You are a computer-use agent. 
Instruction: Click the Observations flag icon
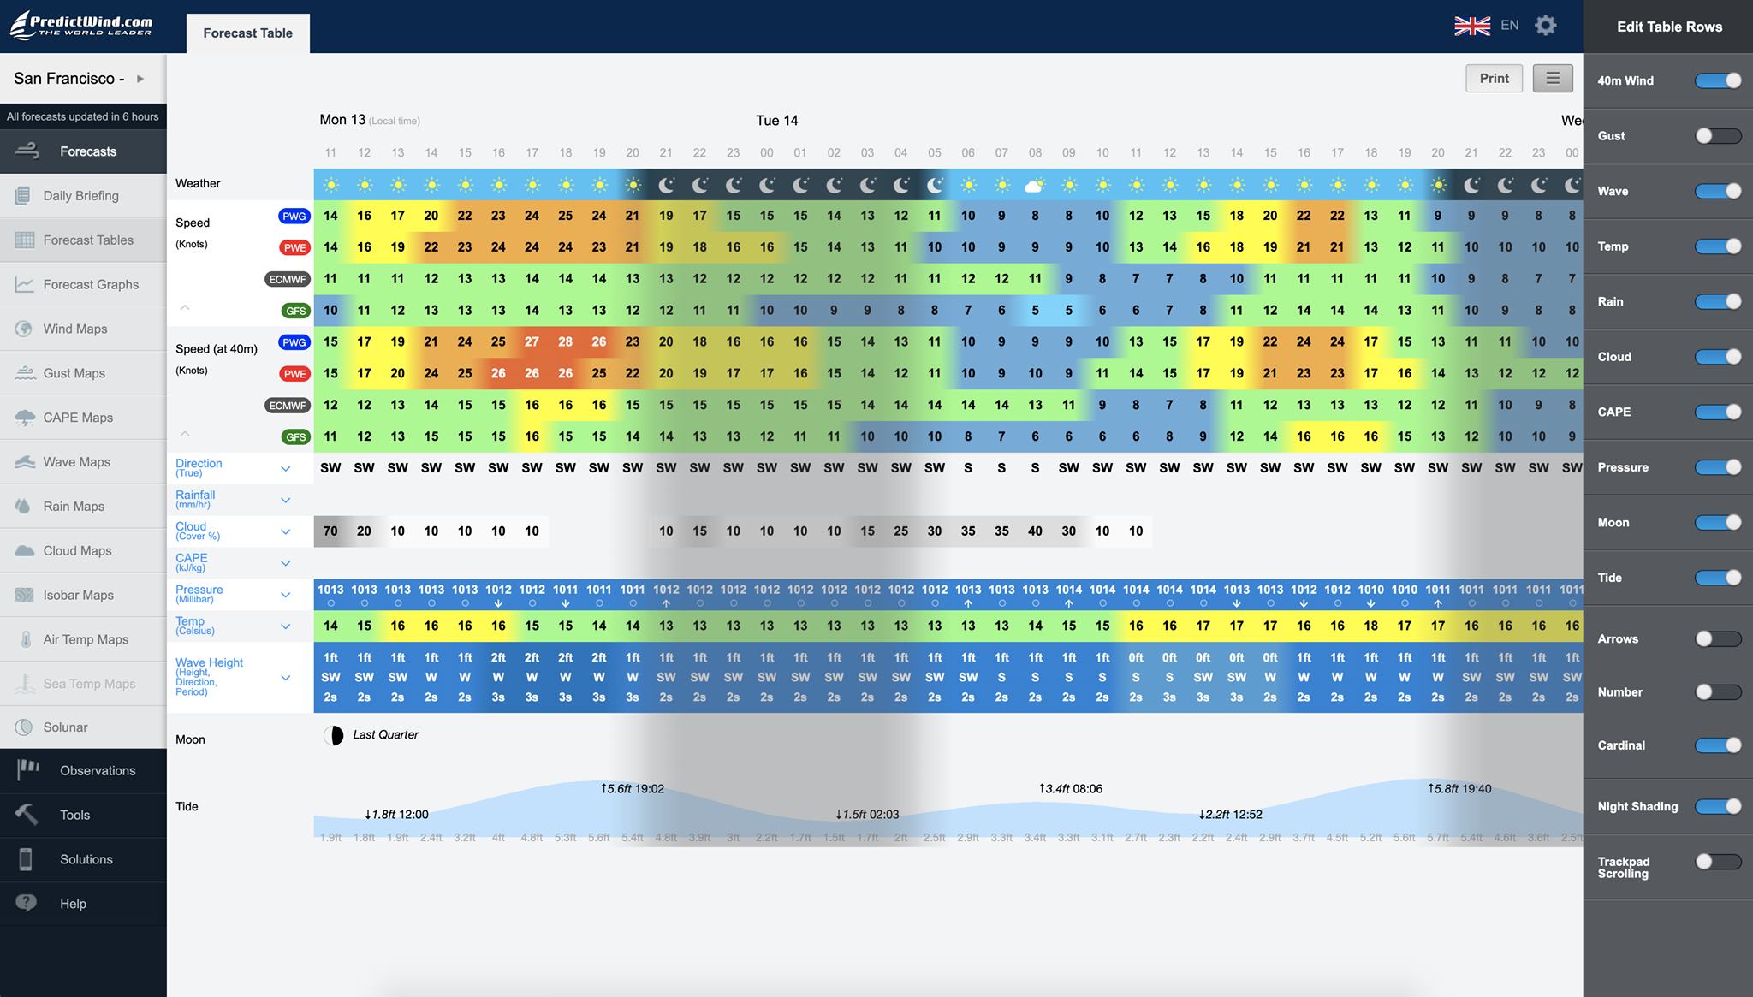(28, 770)
